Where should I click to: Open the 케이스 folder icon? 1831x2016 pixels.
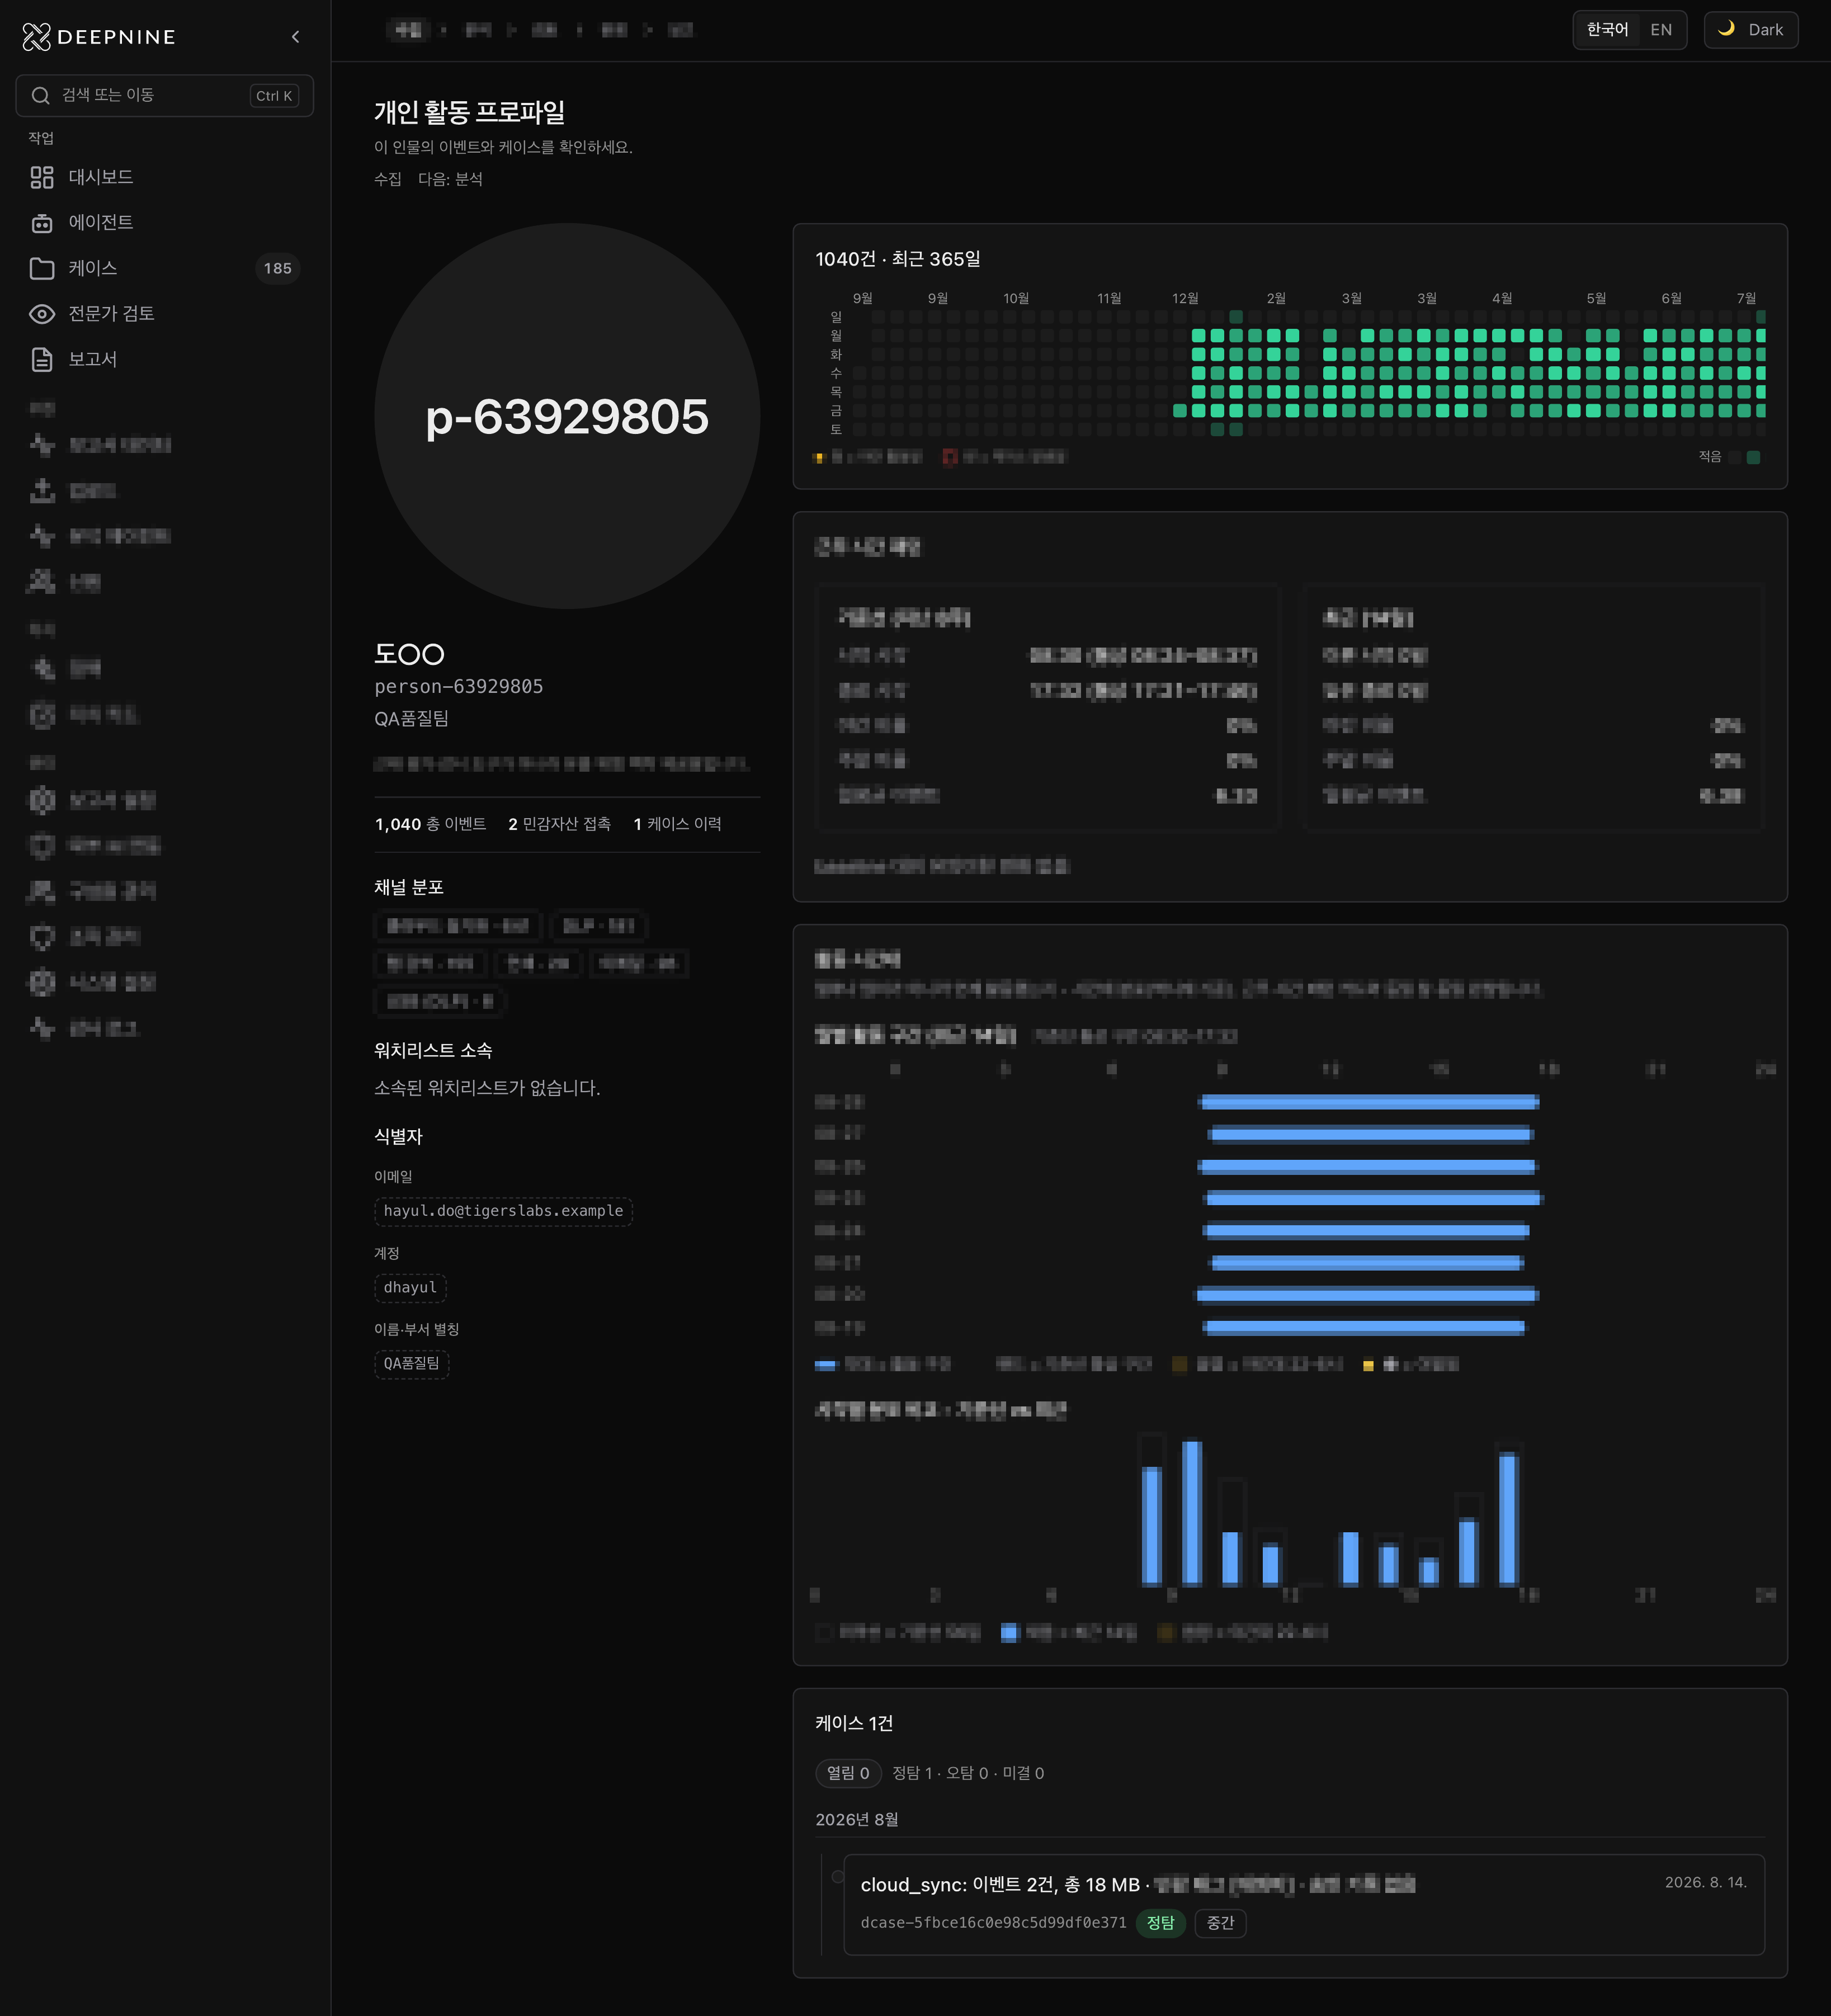(42, 268)
